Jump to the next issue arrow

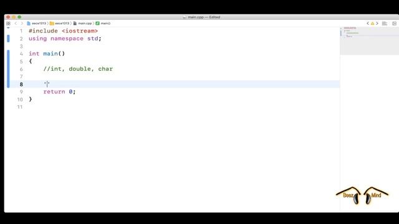tap(377, 24)
